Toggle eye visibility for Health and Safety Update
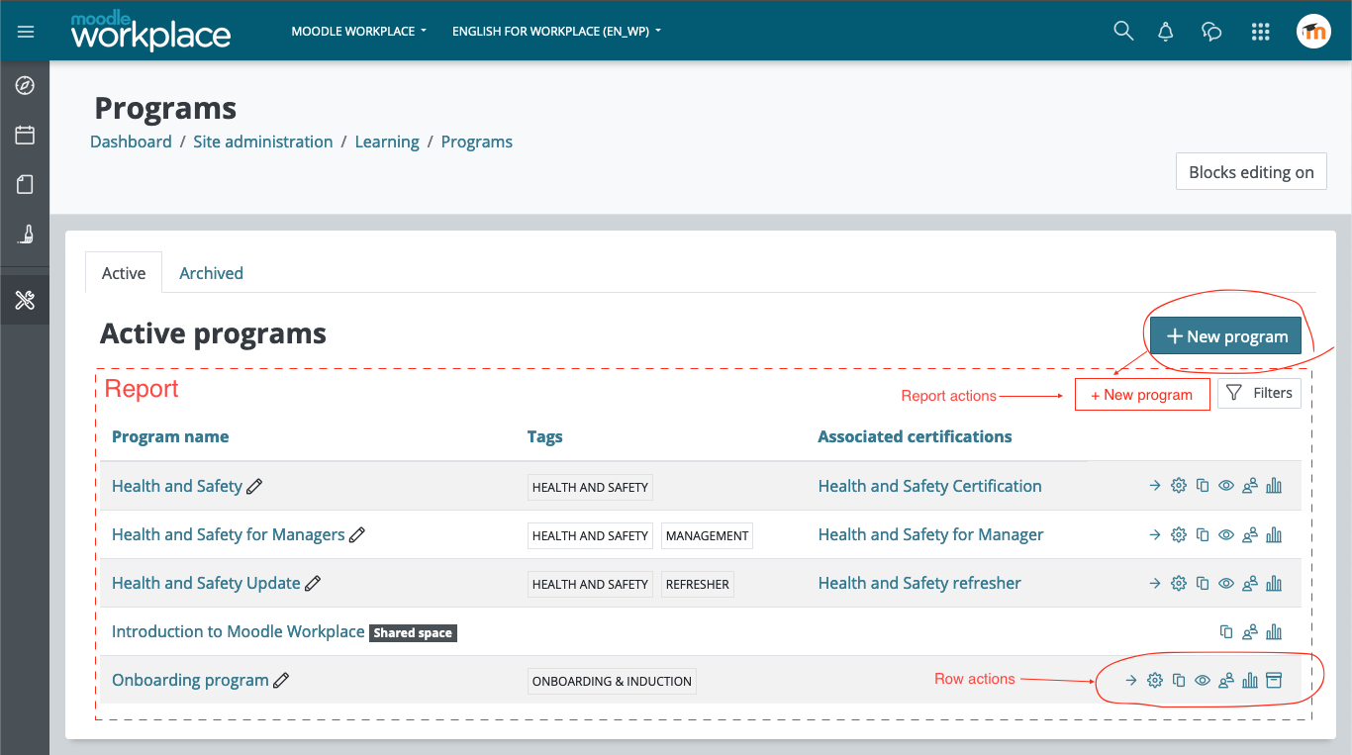This screenshot has width=1352, height=755. click(x=1226, y=583)
